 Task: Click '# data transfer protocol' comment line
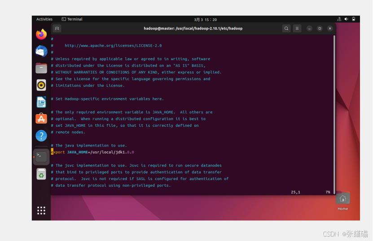click(x=111, y=185)
